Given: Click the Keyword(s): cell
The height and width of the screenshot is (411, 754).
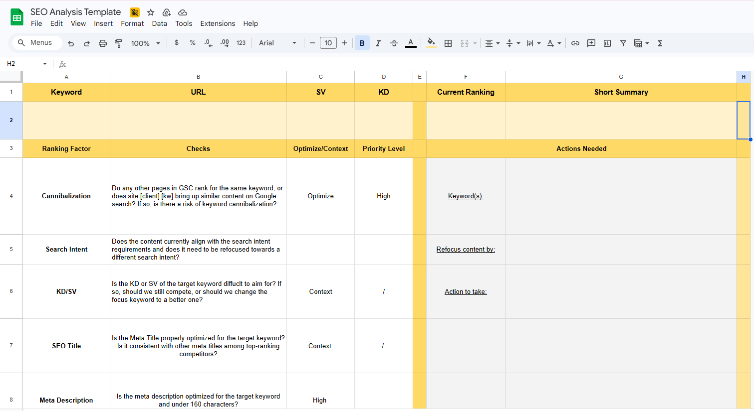Looking at the screenshot, I should pos(466,196).
